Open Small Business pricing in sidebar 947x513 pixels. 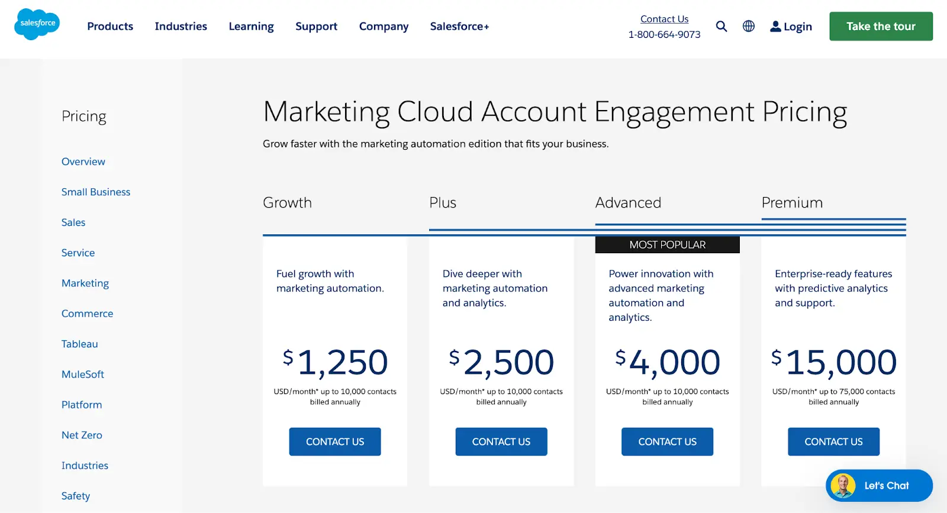coord(96,192)
